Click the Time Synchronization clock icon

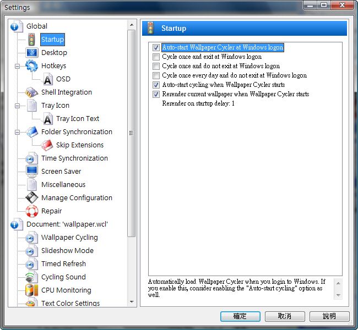tap(32, 158)
